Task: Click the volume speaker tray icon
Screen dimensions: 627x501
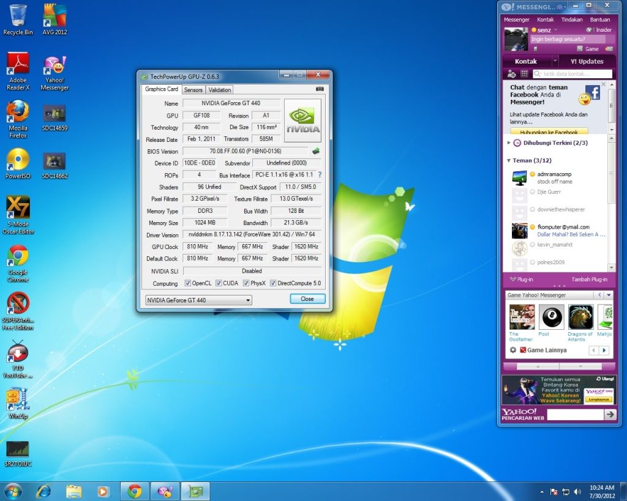Action: (x=577, y=491)
